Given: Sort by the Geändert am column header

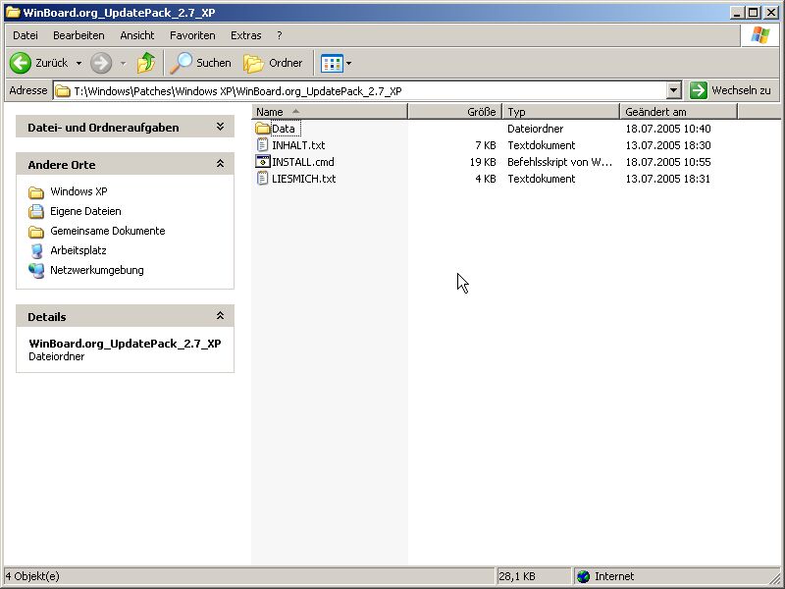Looking at the screenshot, I should (x=679, y=112).
